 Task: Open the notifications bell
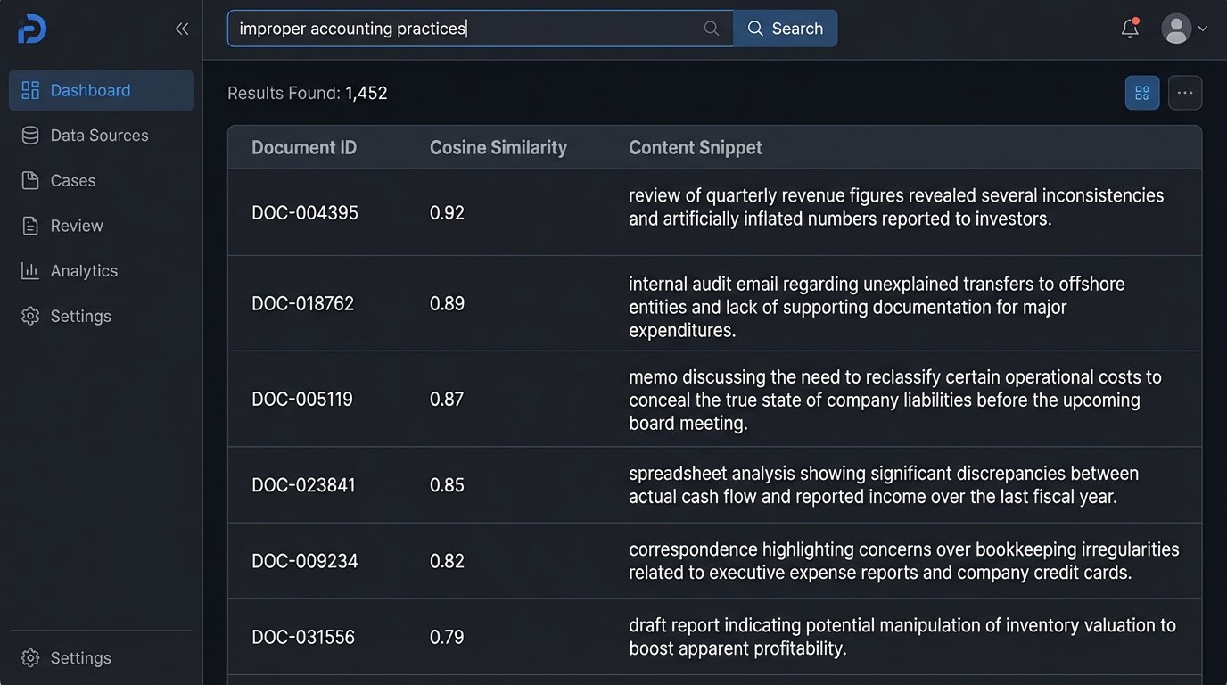[x=1130, y=29]
